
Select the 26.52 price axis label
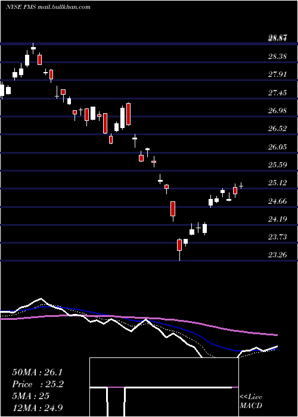[278, 129]
